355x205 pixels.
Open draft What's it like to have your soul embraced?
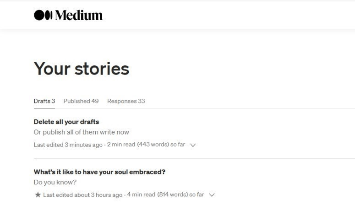tap(99, 172)
